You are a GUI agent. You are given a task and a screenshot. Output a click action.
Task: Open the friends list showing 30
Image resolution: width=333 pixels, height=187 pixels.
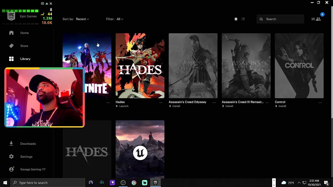316,19
